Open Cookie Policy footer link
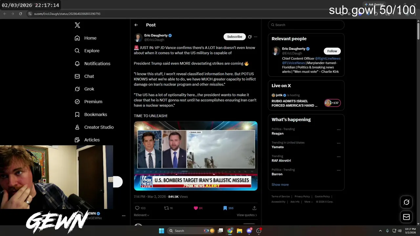The width and height of the screenshot is (420, 236). (x=322, y=197)
